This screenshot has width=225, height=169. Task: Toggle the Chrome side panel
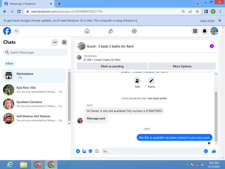[206, 12]
